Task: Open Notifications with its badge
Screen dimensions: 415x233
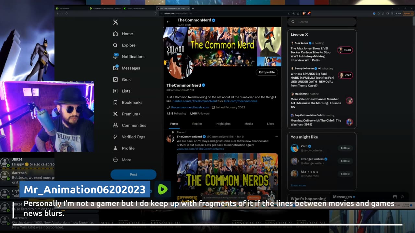Action: [129, 56]
